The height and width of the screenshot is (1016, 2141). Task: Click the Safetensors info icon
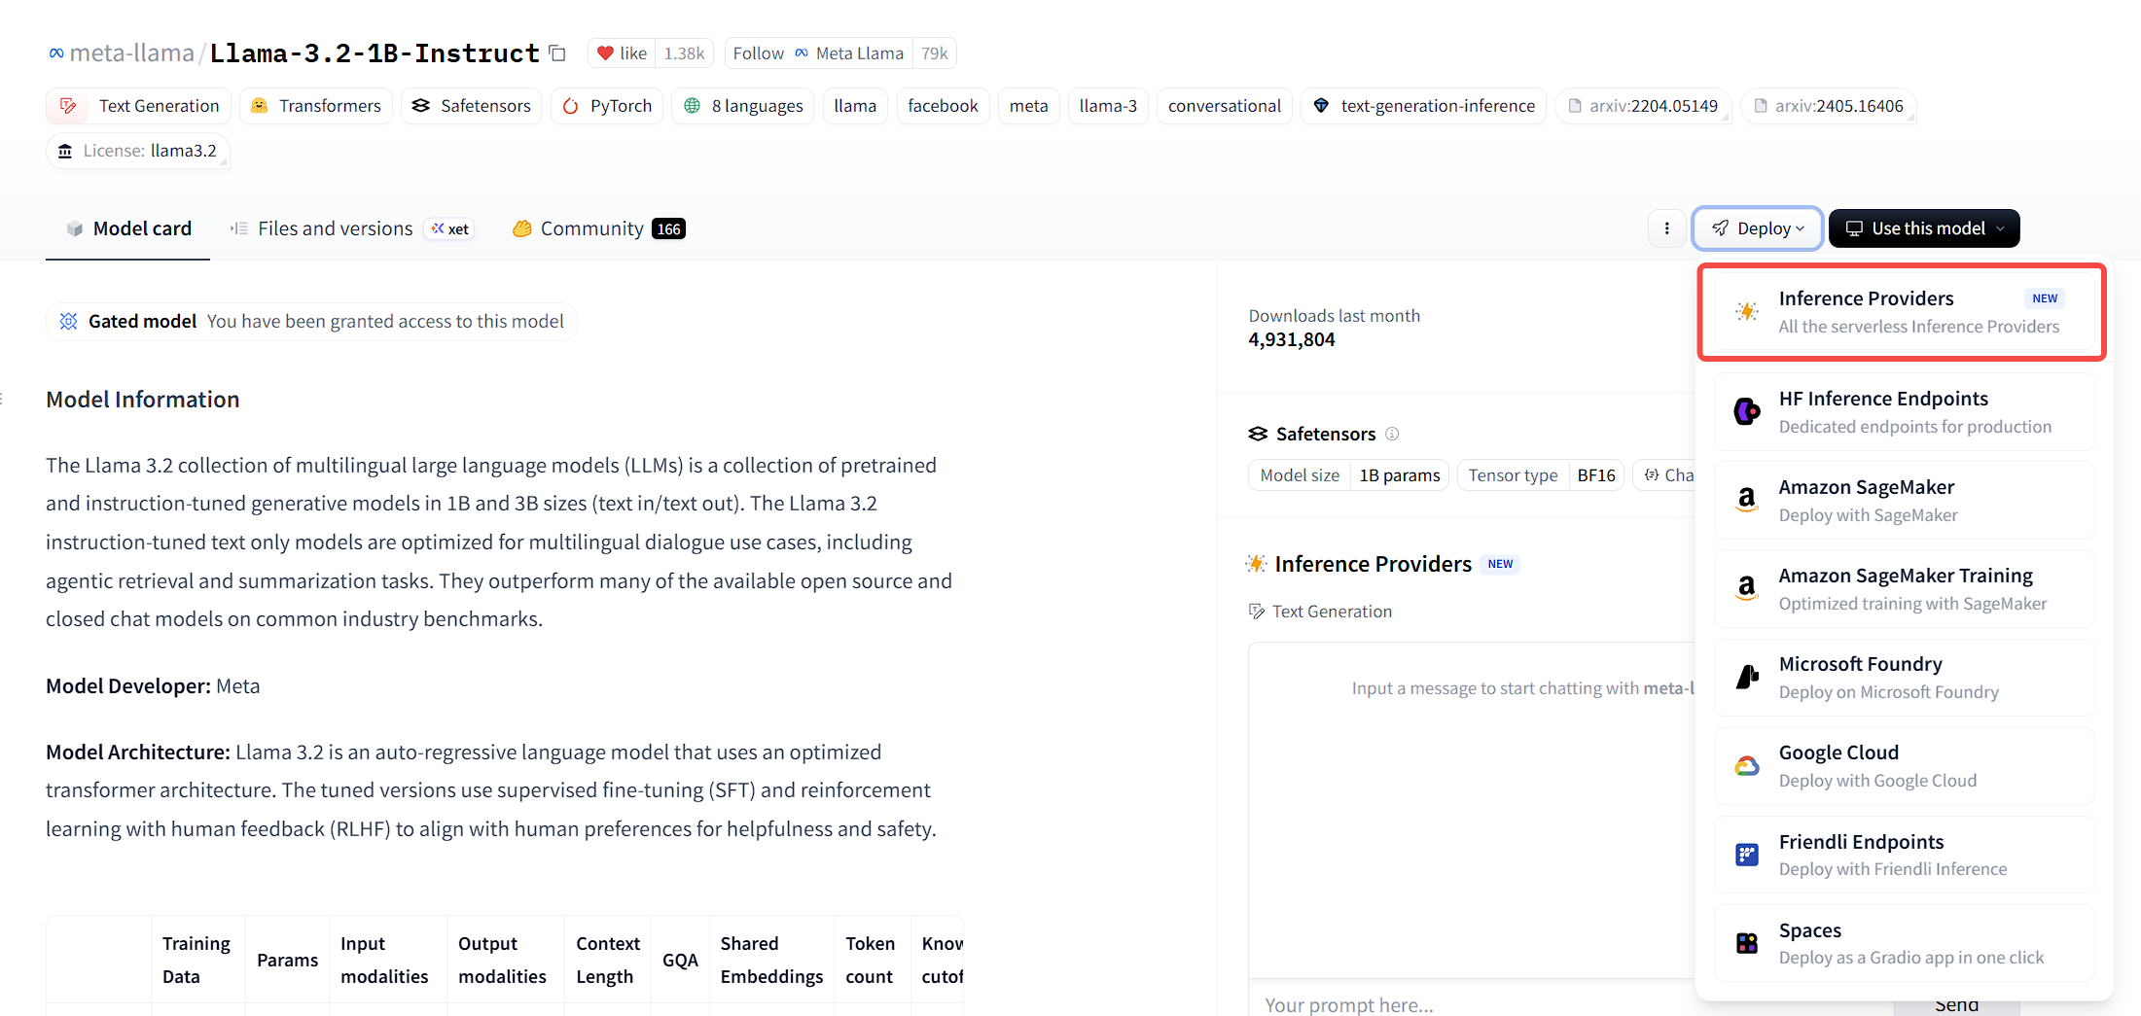(1392, 434)
